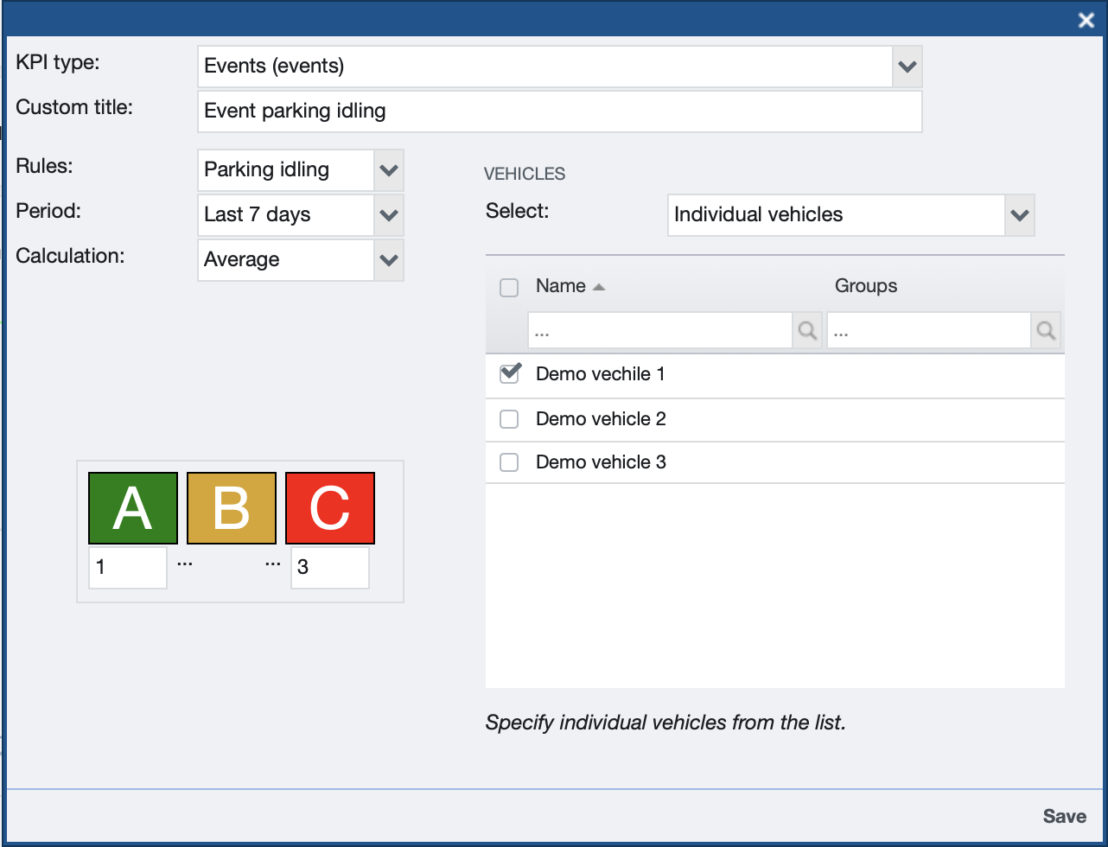Check the Demo vehicle 2 checkbox
The width and height of the screenshot is (1108, 847).
click(x=509, y=419)
